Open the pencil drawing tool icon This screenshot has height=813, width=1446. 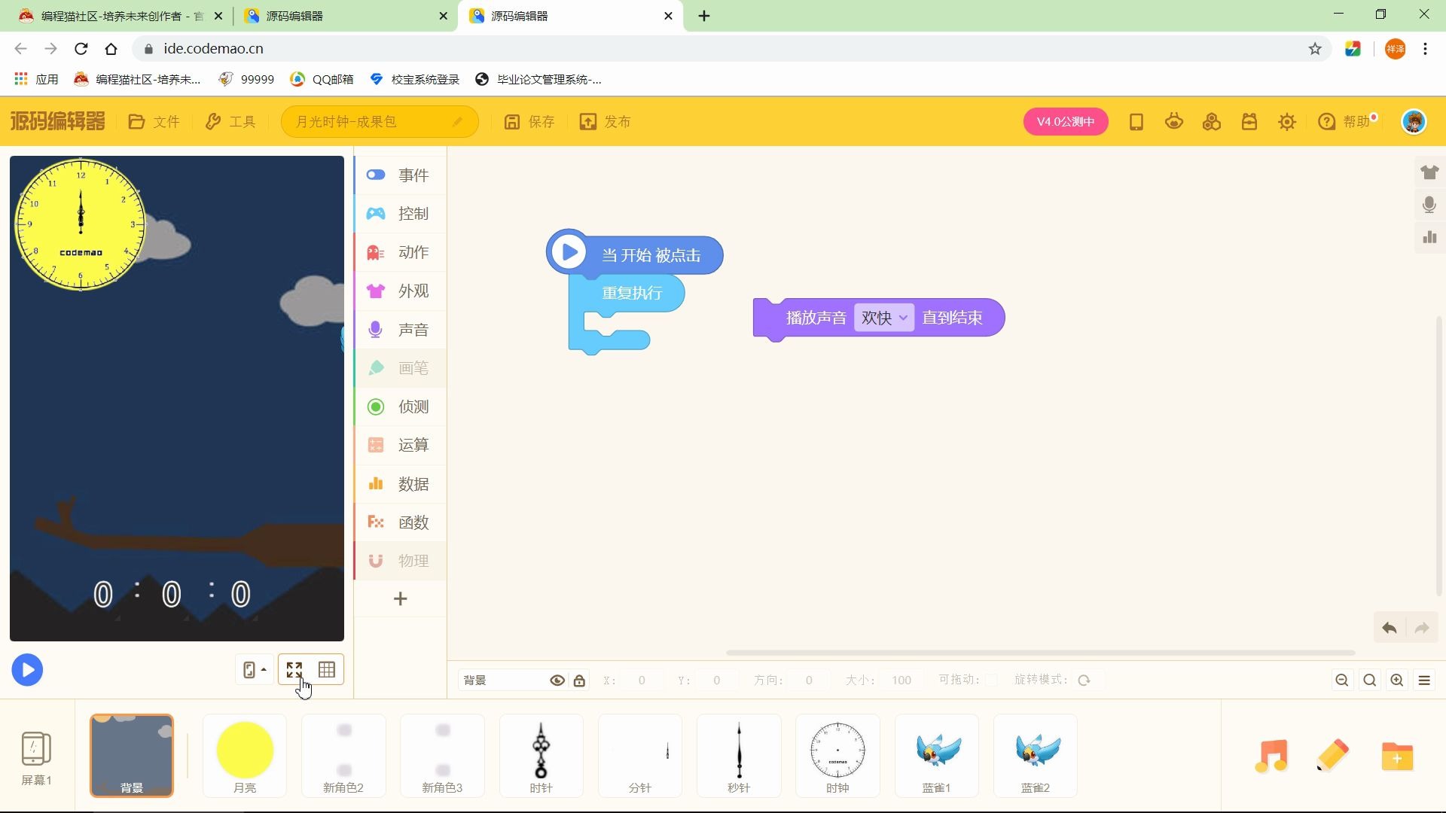[x=1332, y=756]
